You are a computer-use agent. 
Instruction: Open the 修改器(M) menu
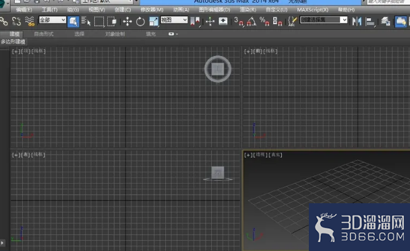click(152, 10)
